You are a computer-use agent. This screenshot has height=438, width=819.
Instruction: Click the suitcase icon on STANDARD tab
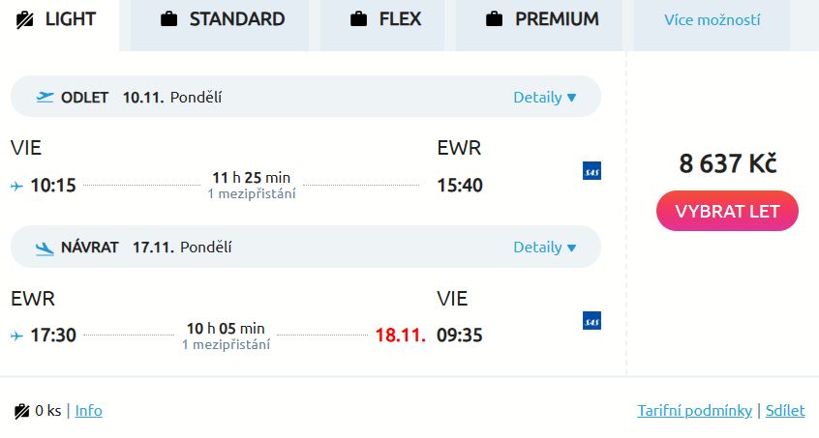(169, 19)
